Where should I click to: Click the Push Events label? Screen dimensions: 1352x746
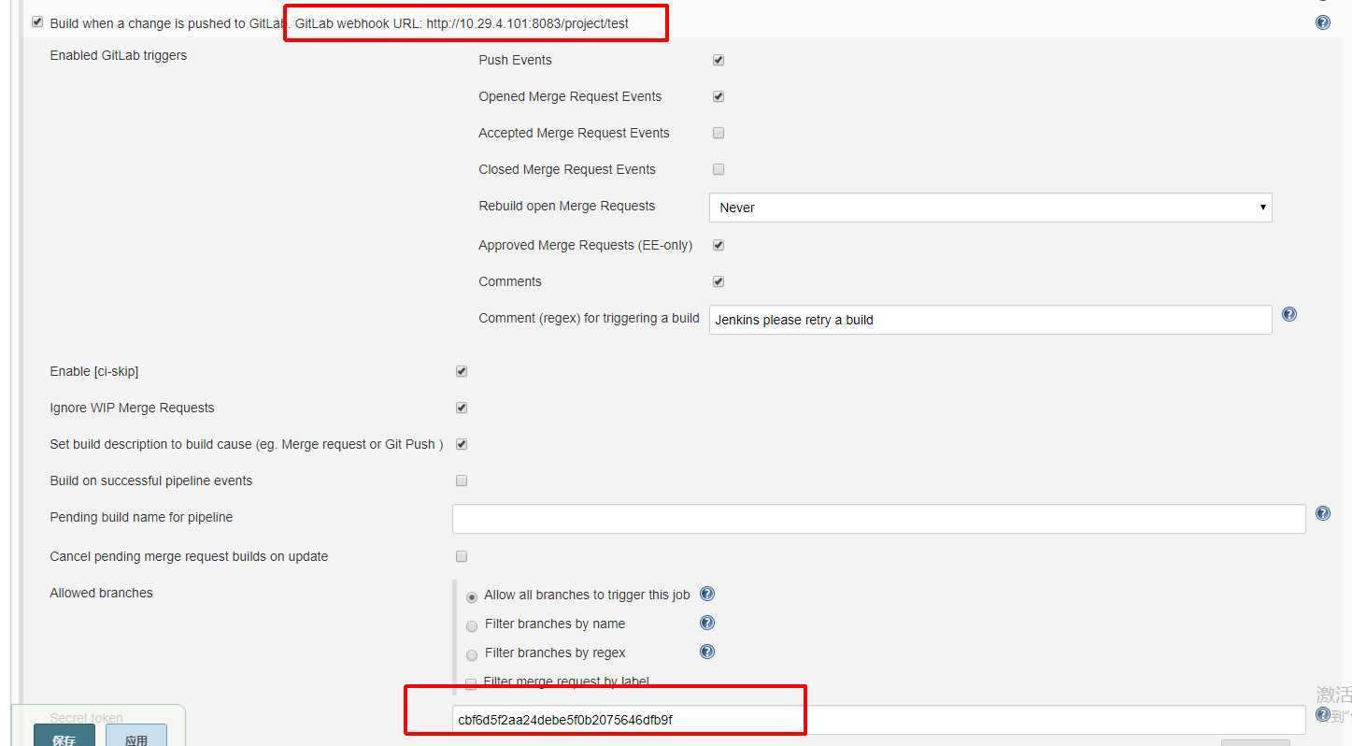click(515, 60)
